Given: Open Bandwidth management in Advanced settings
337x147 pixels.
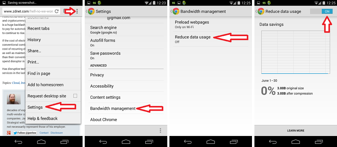Looking at the screenshot, I should point(126,108).
